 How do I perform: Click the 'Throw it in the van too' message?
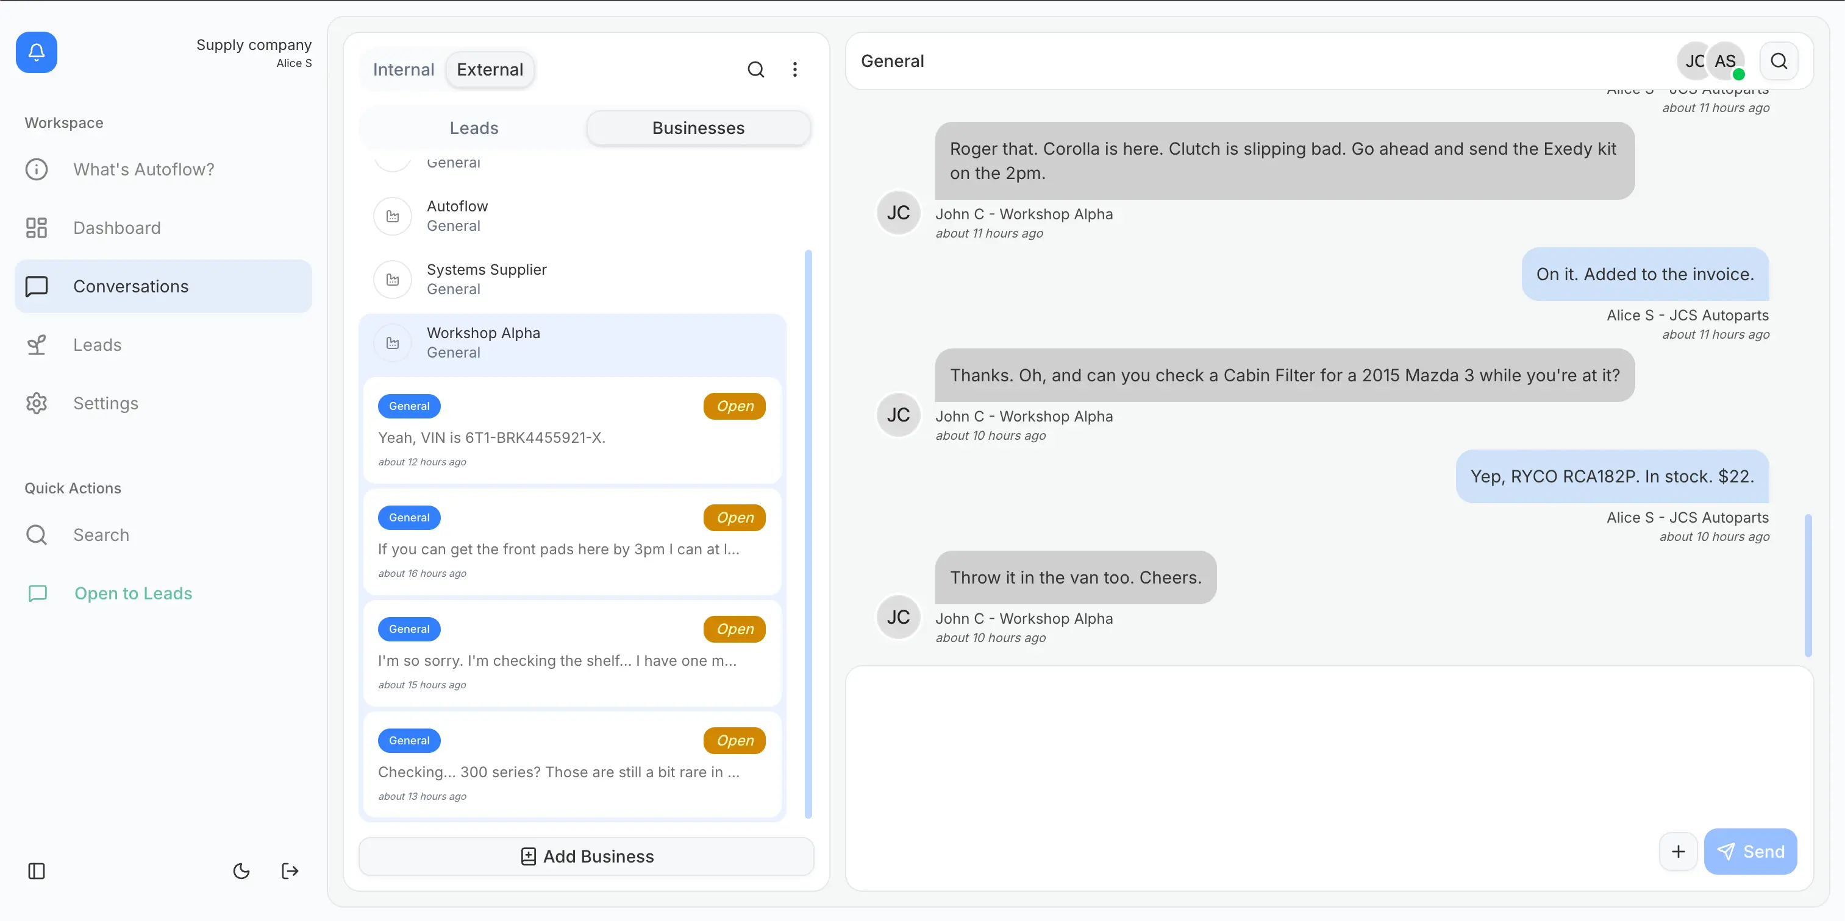(x=1076, y=577)
